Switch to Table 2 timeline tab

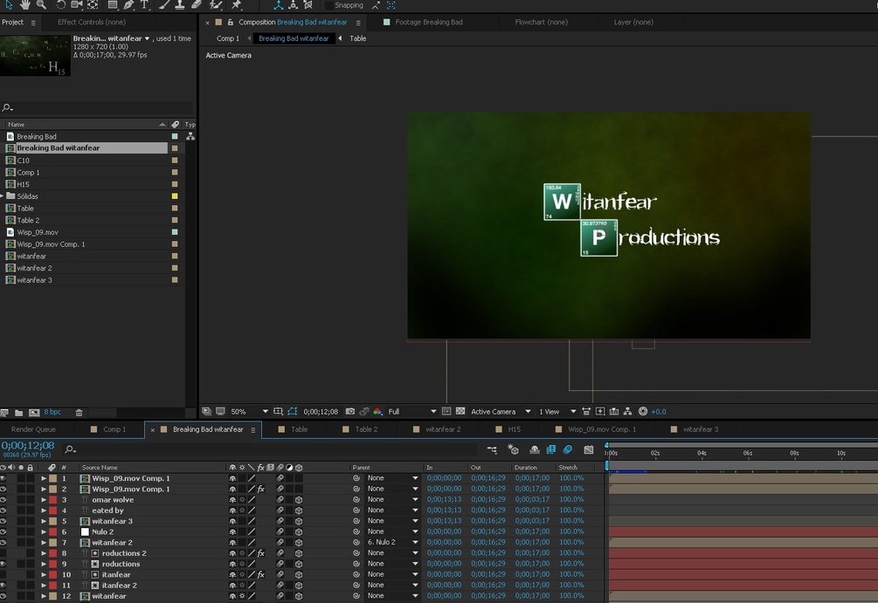click(x=366, y=429)
